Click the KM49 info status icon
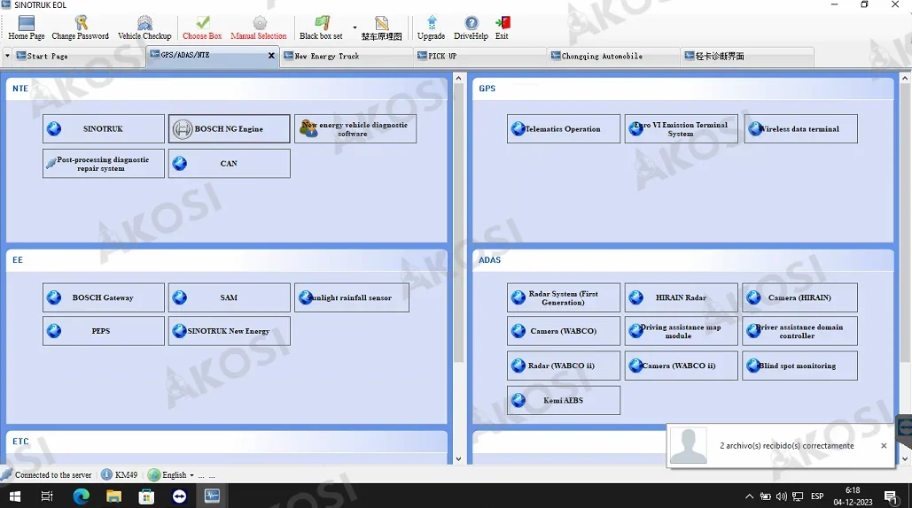The height and width of the screenshot is (508, 912). (x=106, y=475)
